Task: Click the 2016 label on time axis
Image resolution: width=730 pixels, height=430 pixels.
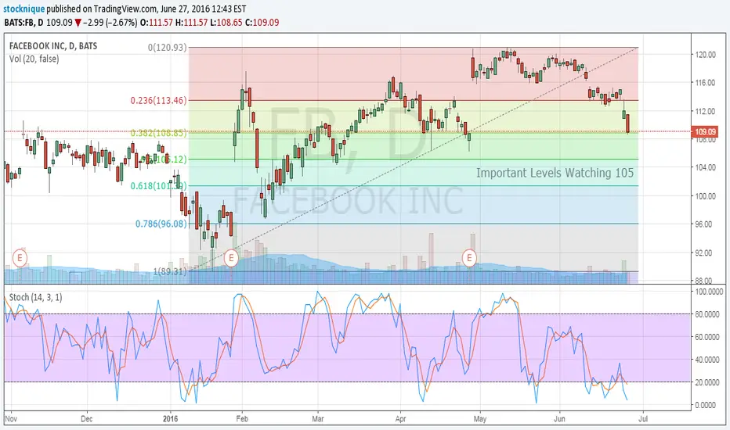Action: tap(171, 419)
